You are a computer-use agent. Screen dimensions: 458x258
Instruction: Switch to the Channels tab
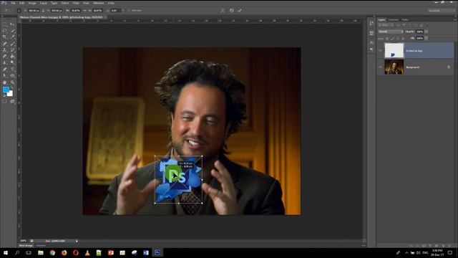point(394,20)
